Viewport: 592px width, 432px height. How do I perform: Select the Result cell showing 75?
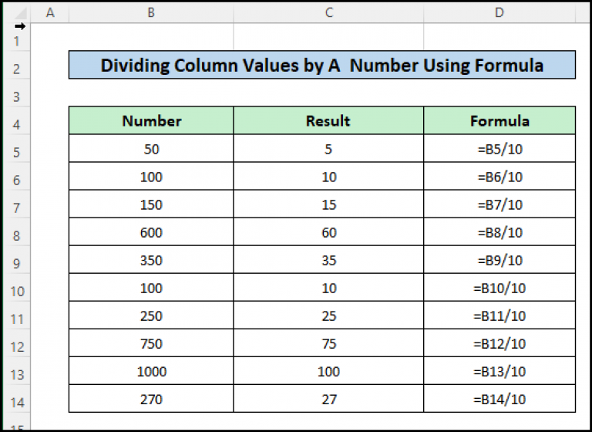click(x=328, y=343)
